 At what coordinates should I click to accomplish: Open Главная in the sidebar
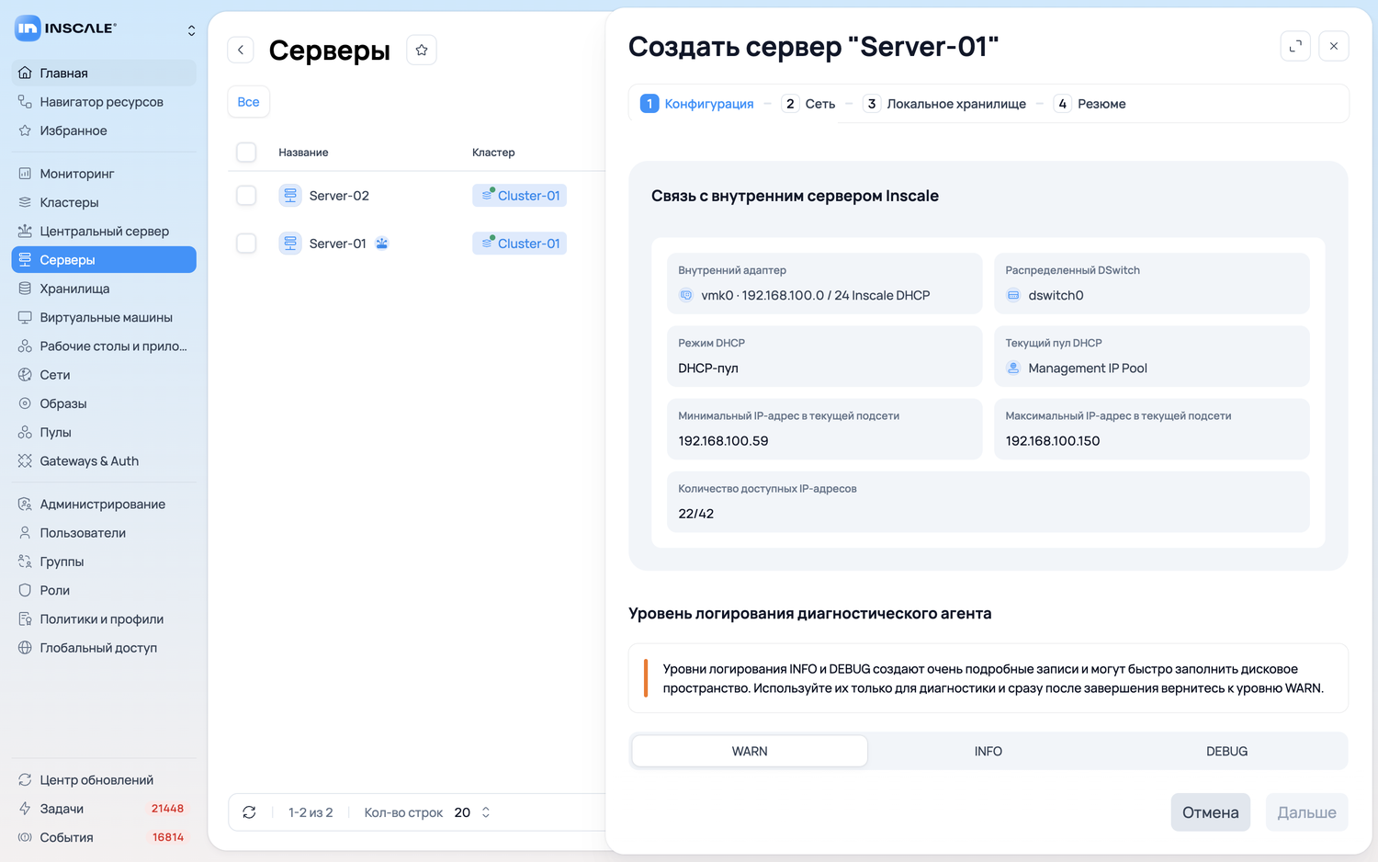coord(104,74)
